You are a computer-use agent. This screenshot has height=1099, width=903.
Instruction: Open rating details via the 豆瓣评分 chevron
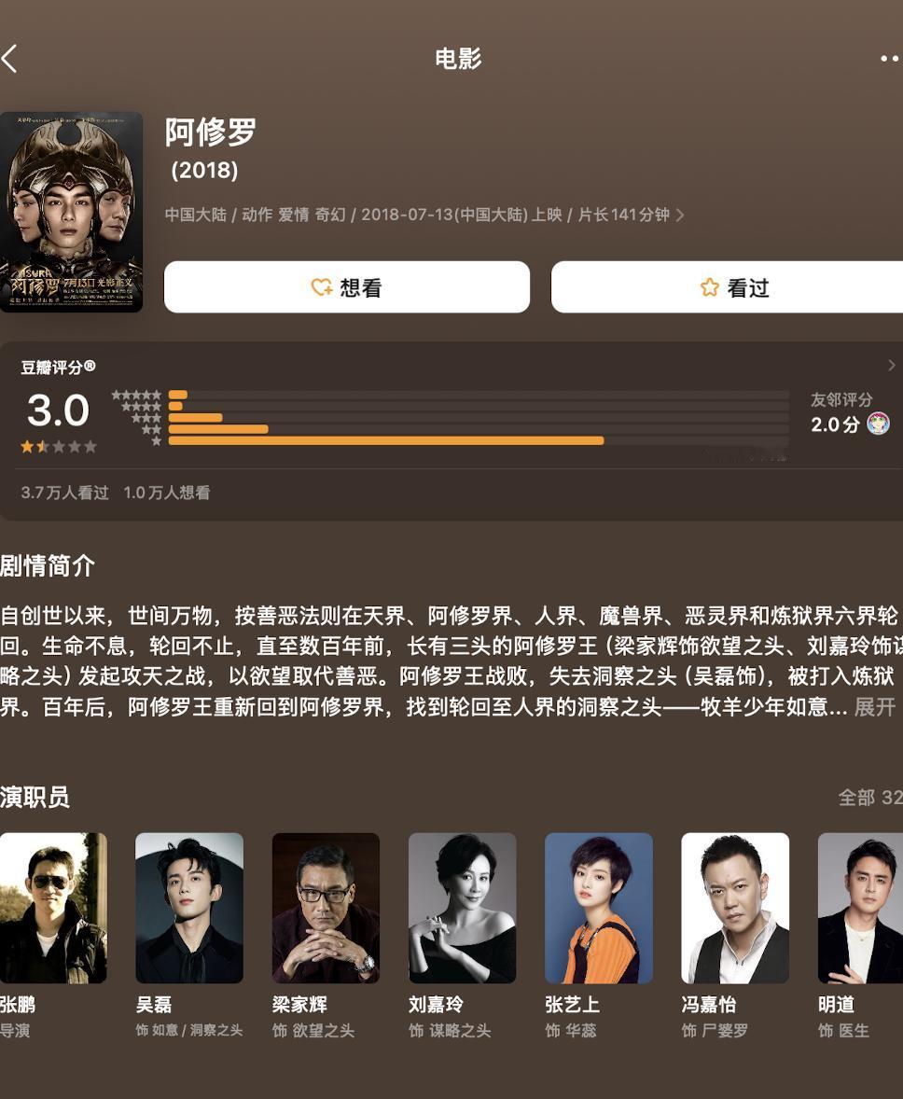click(x=891, y=365)
